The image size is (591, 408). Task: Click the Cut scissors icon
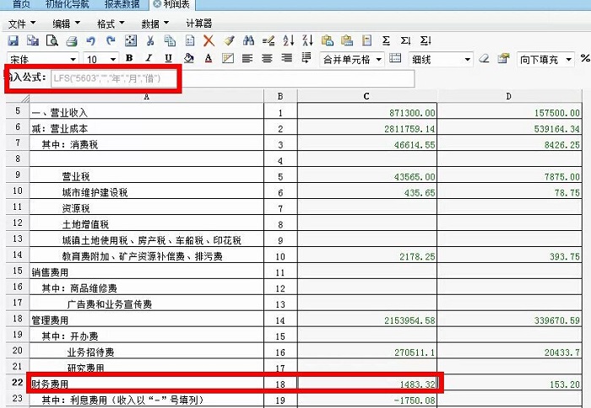[150, 40]
